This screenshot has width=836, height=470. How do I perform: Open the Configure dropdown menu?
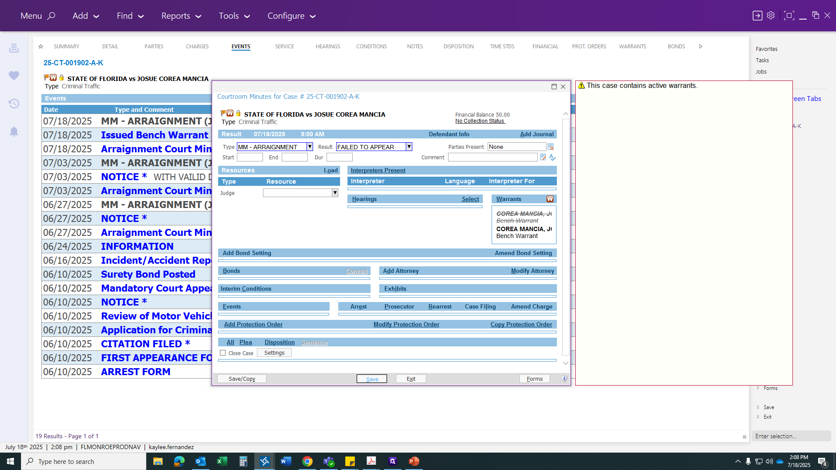pyautogui.click(x=291, y=16)
